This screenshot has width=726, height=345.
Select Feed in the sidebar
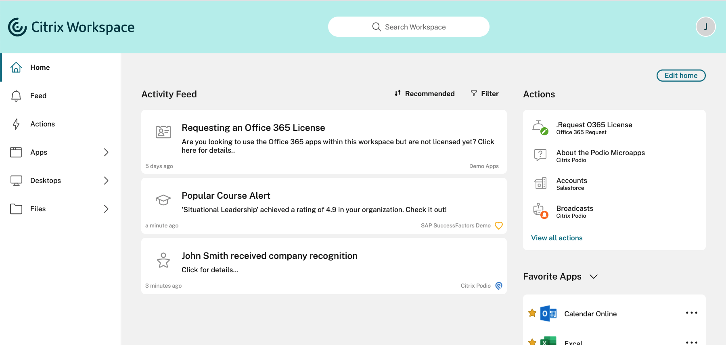tap(61, 96)
